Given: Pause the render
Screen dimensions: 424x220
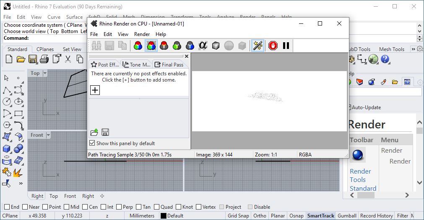Looking at the screenshot, I should (x=286, y=46).
